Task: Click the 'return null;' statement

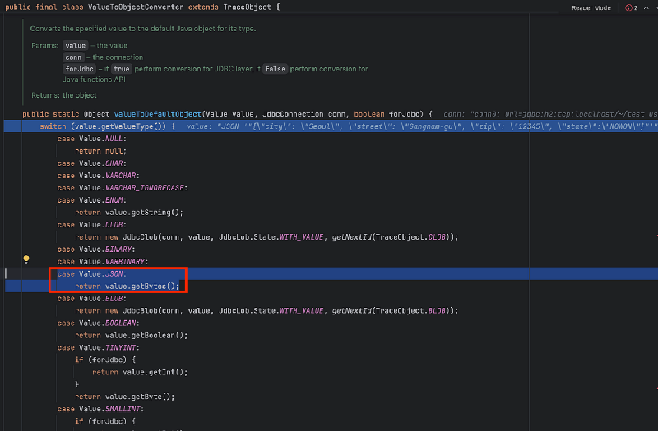Action: (100, 151)
